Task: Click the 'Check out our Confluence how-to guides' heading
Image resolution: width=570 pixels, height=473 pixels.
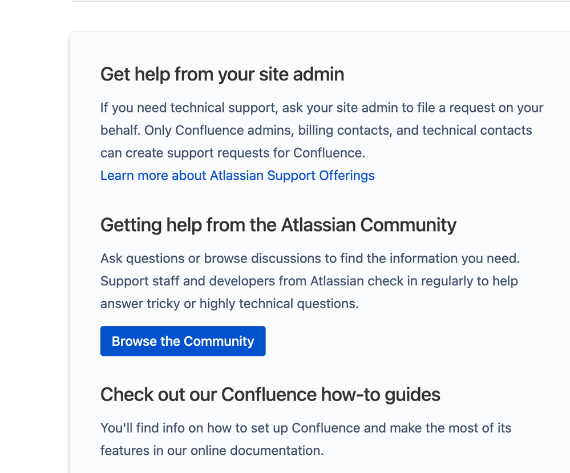Action: pos(270,395)
